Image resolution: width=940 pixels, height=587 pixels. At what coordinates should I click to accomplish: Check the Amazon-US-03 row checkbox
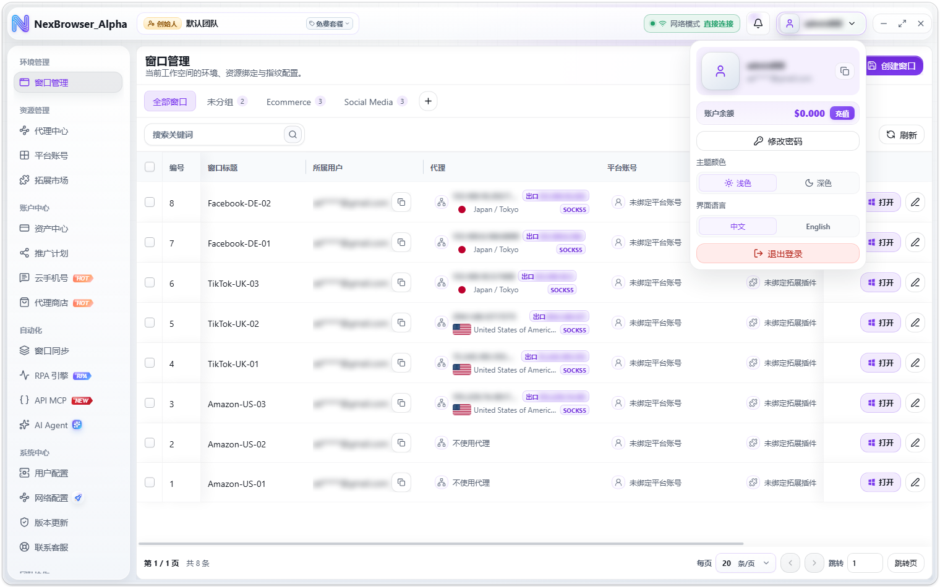[150, 403]
